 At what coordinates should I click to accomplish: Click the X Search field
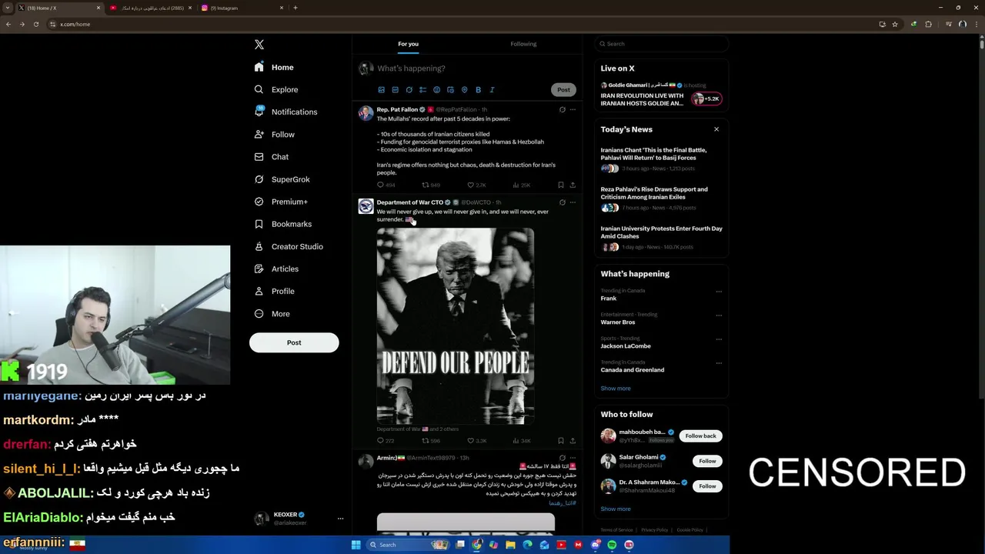[661, 44]
